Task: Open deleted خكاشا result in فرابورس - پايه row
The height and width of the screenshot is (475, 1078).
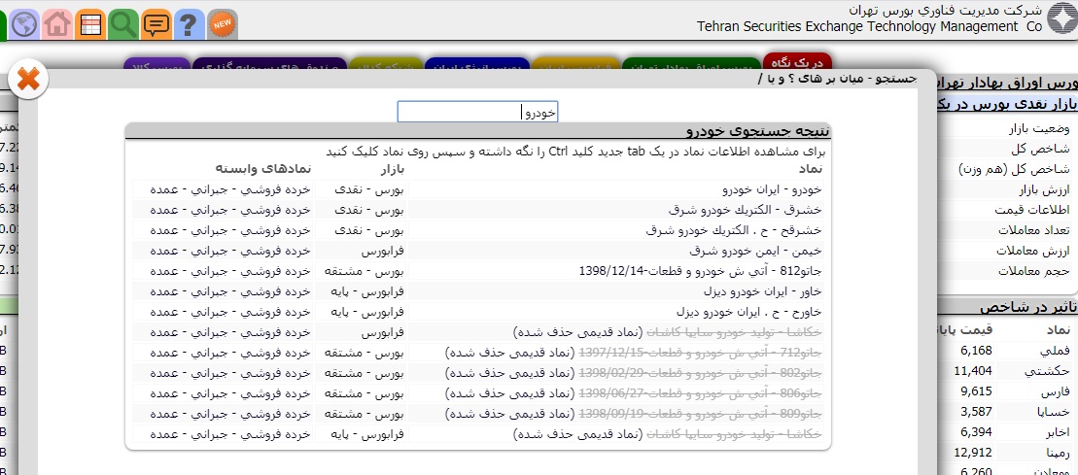Action: 734,435
